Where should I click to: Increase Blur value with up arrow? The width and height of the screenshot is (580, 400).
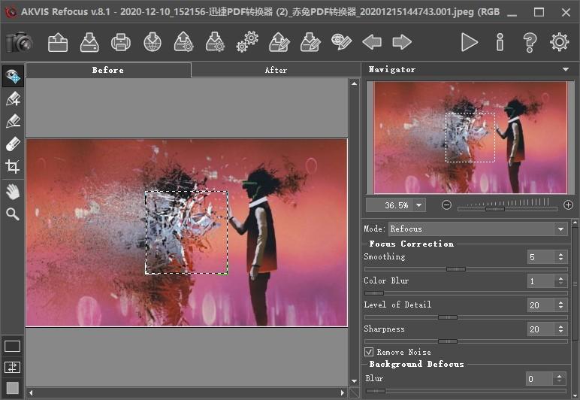559,376
